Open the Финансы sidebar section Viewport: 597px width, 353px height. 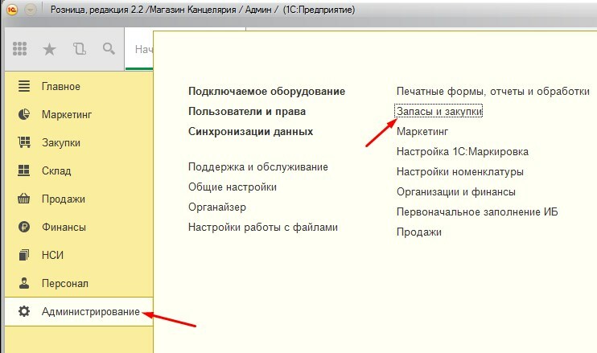pyautogui.click(x=64, y=227)
